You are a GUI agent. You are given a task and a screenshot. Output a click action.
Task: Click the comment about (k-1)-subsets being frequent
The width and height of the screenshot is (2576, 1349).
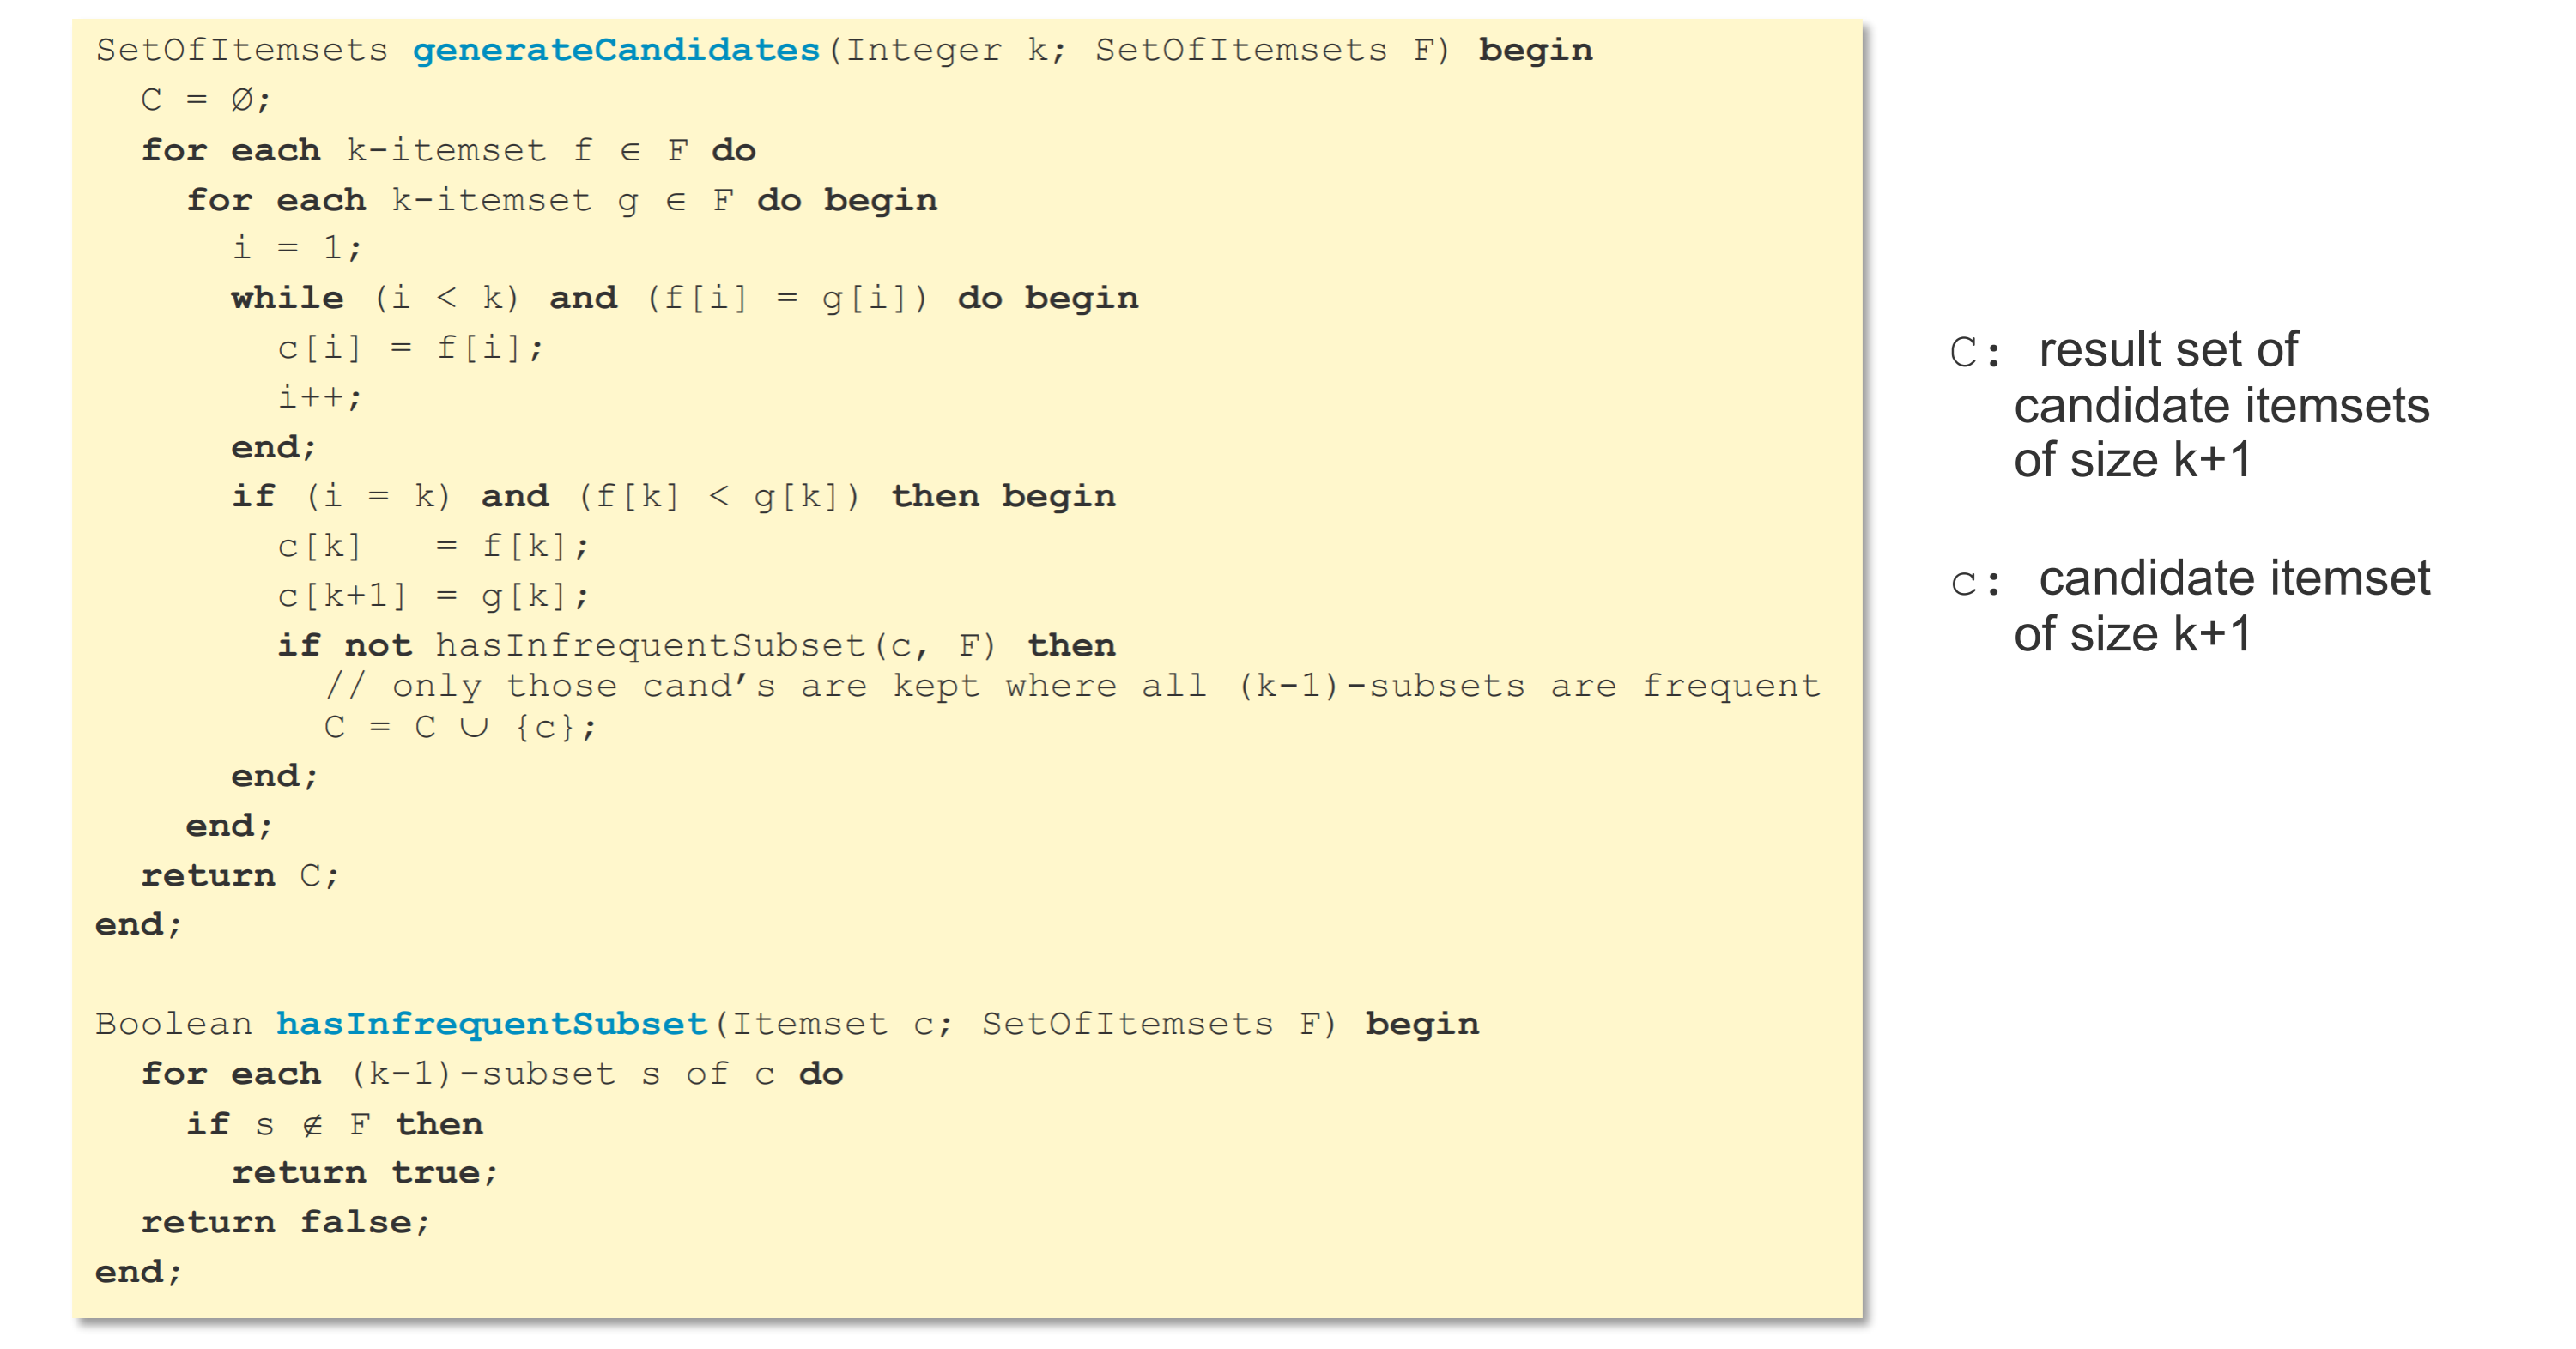click(x=1072, y=686)
